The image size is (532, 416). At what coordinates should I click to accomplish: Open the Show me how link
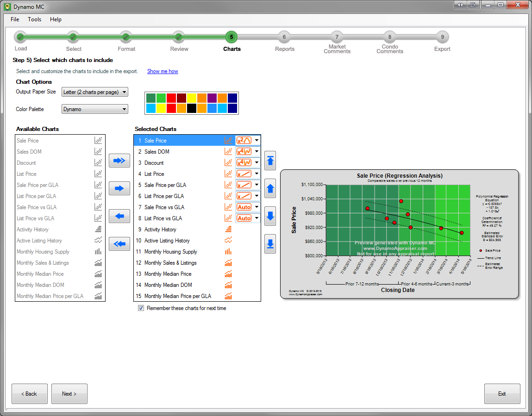point(163,71)
